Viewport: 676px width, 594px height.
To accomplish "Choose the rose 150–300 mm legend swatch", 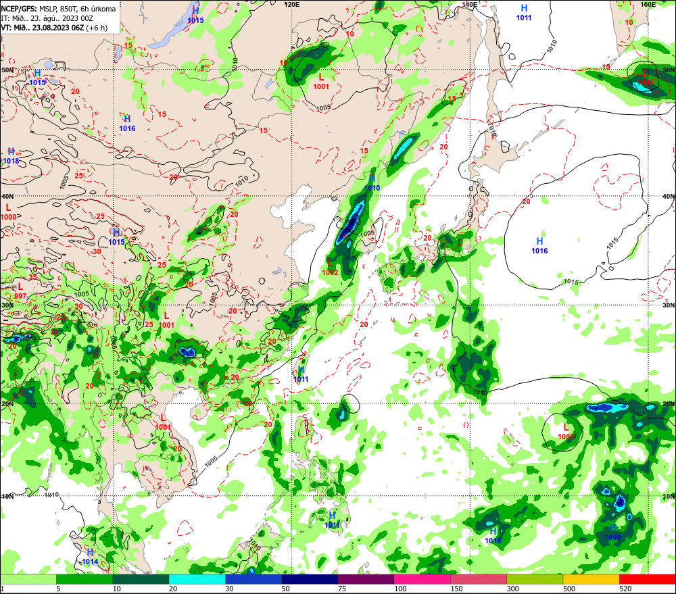I will coord(479,579).
